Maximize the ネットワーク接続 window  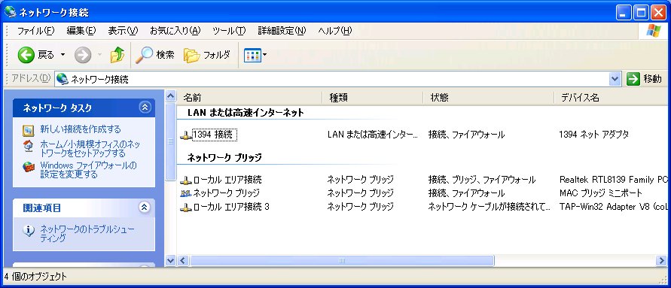click(x=641, y=12)
